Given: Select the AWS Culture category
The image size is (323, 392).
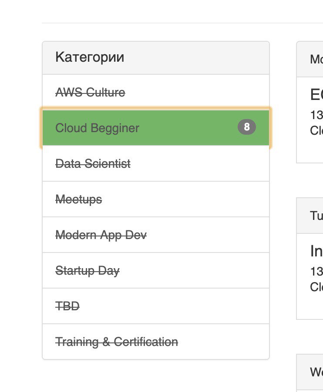Looking at the screenshot, I should click(156, 92).
